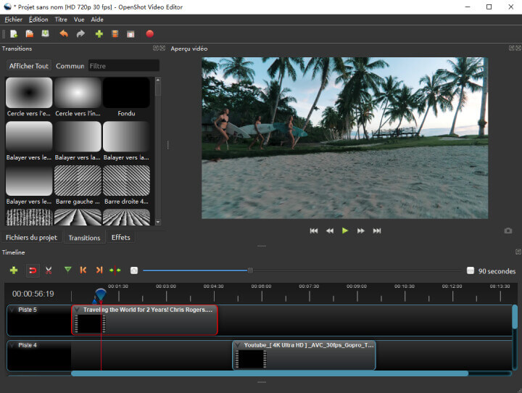The width and height of the screenshot is (522, 393).
Task: Click the transitions Filtre search field
Action: [123, 66]
